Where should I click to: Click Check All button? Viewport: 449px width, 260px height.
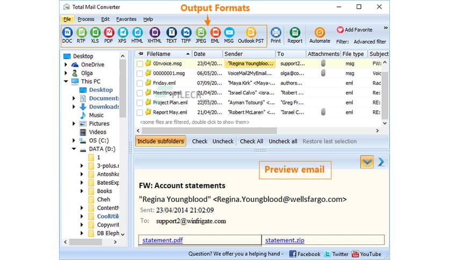(251, 141)
